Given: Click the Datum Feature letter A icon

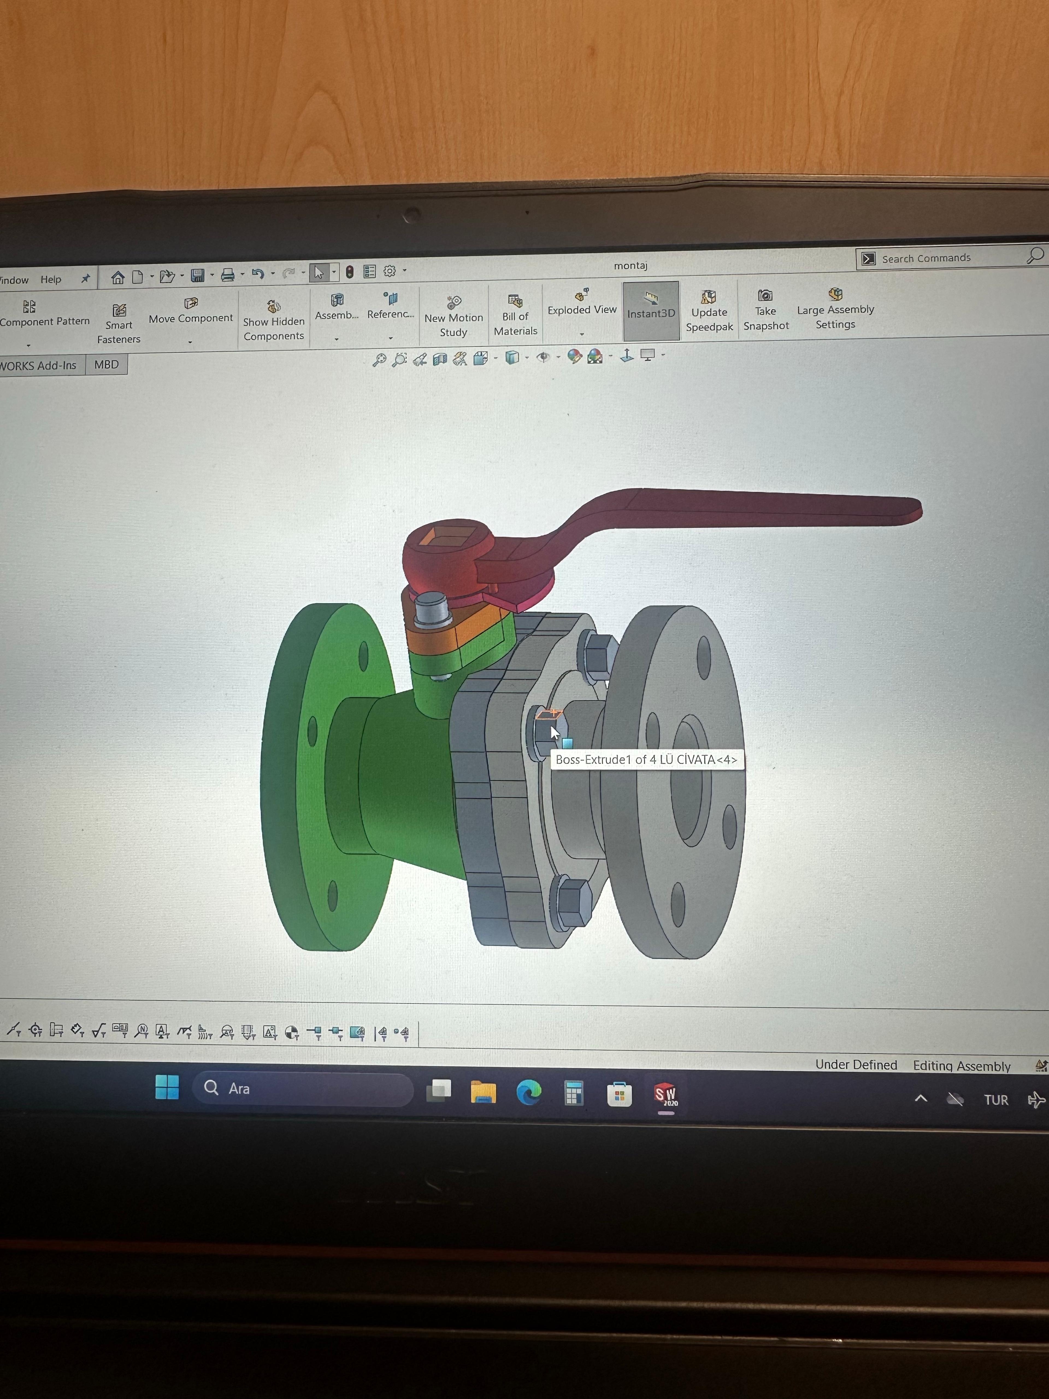Looking at the screenshot, I should coord(163,1031).
